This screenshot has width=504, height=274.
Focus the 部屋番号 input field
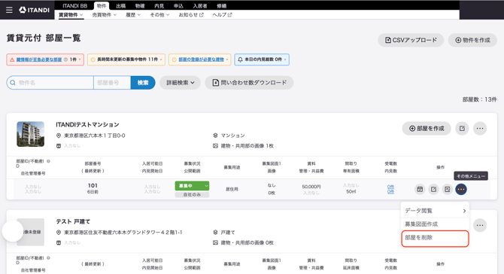(x=112, y=83)
